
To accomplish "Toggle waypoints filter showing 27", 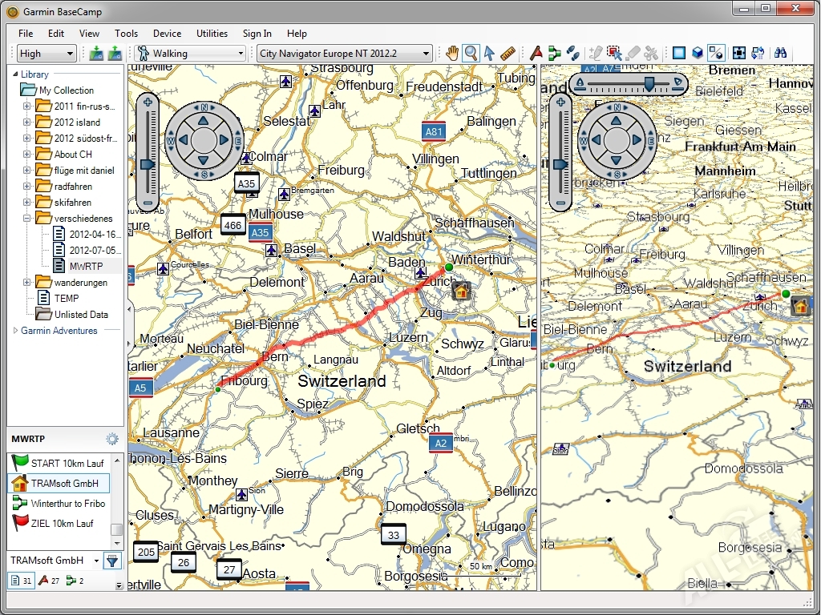I will click(49, 581).
